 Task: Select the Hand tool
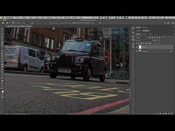(2, 80)
